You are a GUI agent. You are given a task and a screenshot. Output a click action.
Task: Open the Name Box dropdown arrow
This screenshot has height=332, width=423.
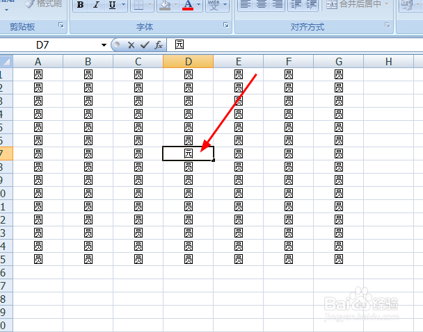pos(104,45)
